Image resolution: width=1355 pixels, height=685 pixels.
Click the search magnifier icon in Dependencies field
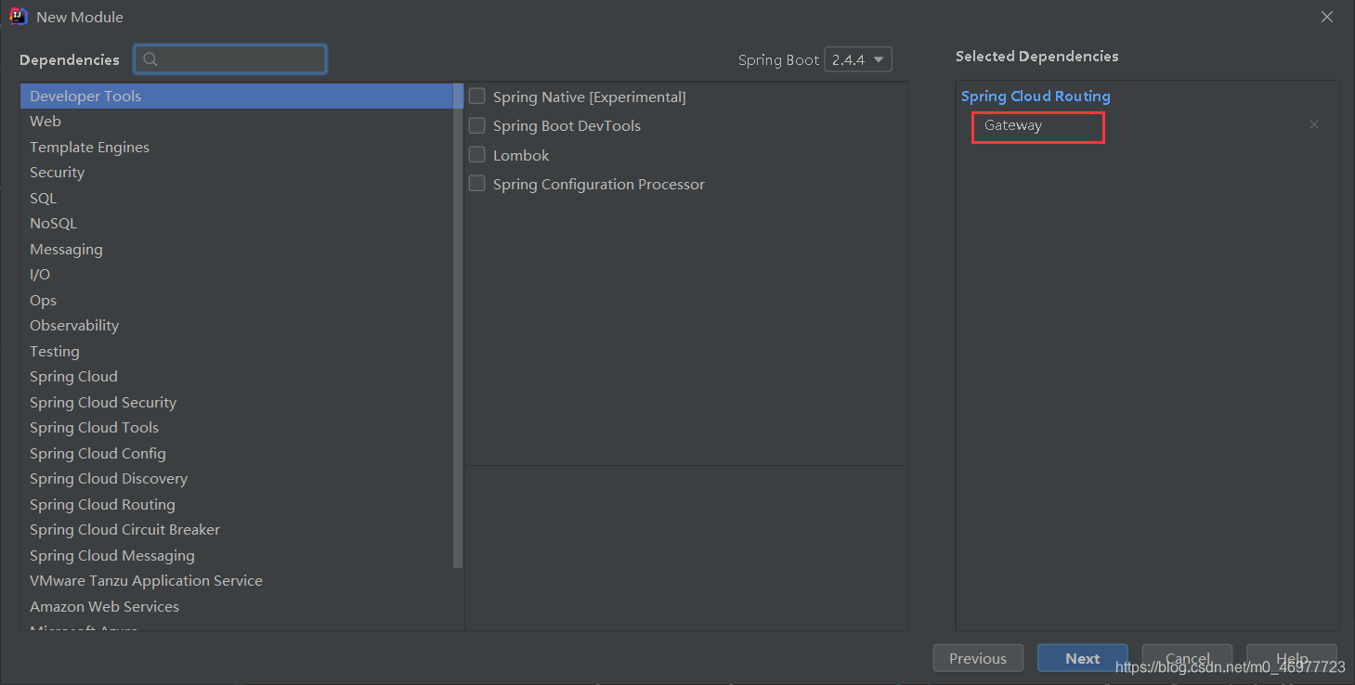pos(150,59)
